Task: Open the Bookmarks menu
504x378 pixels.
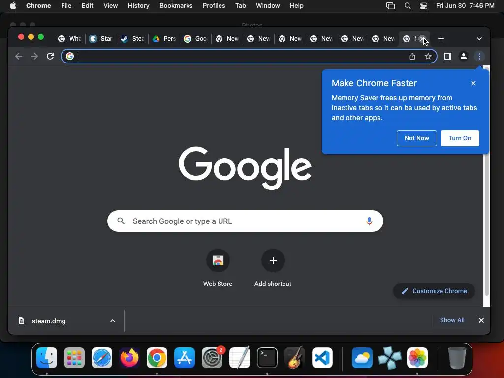Action: point(176,6)
